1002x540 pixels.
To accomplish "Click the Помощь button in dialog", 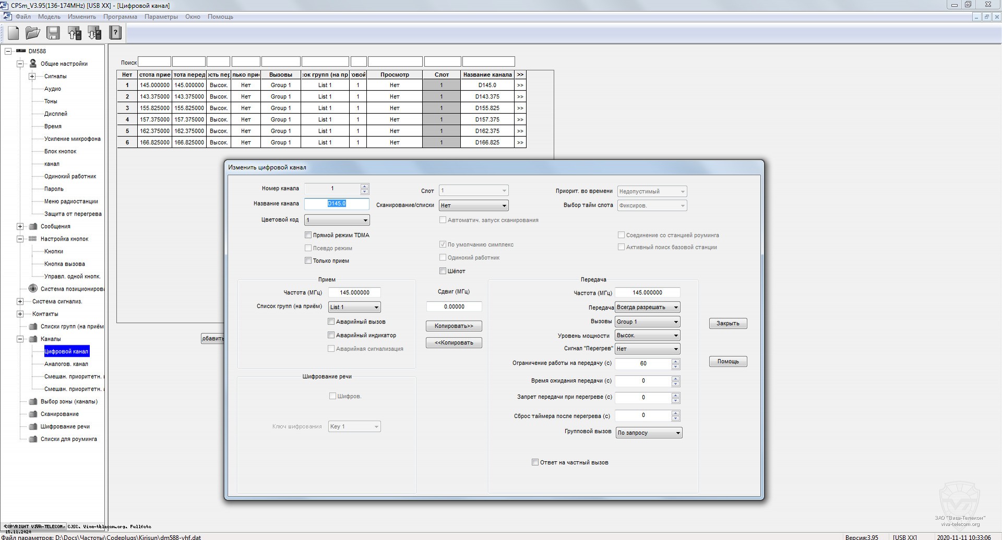I will point(728,362).
